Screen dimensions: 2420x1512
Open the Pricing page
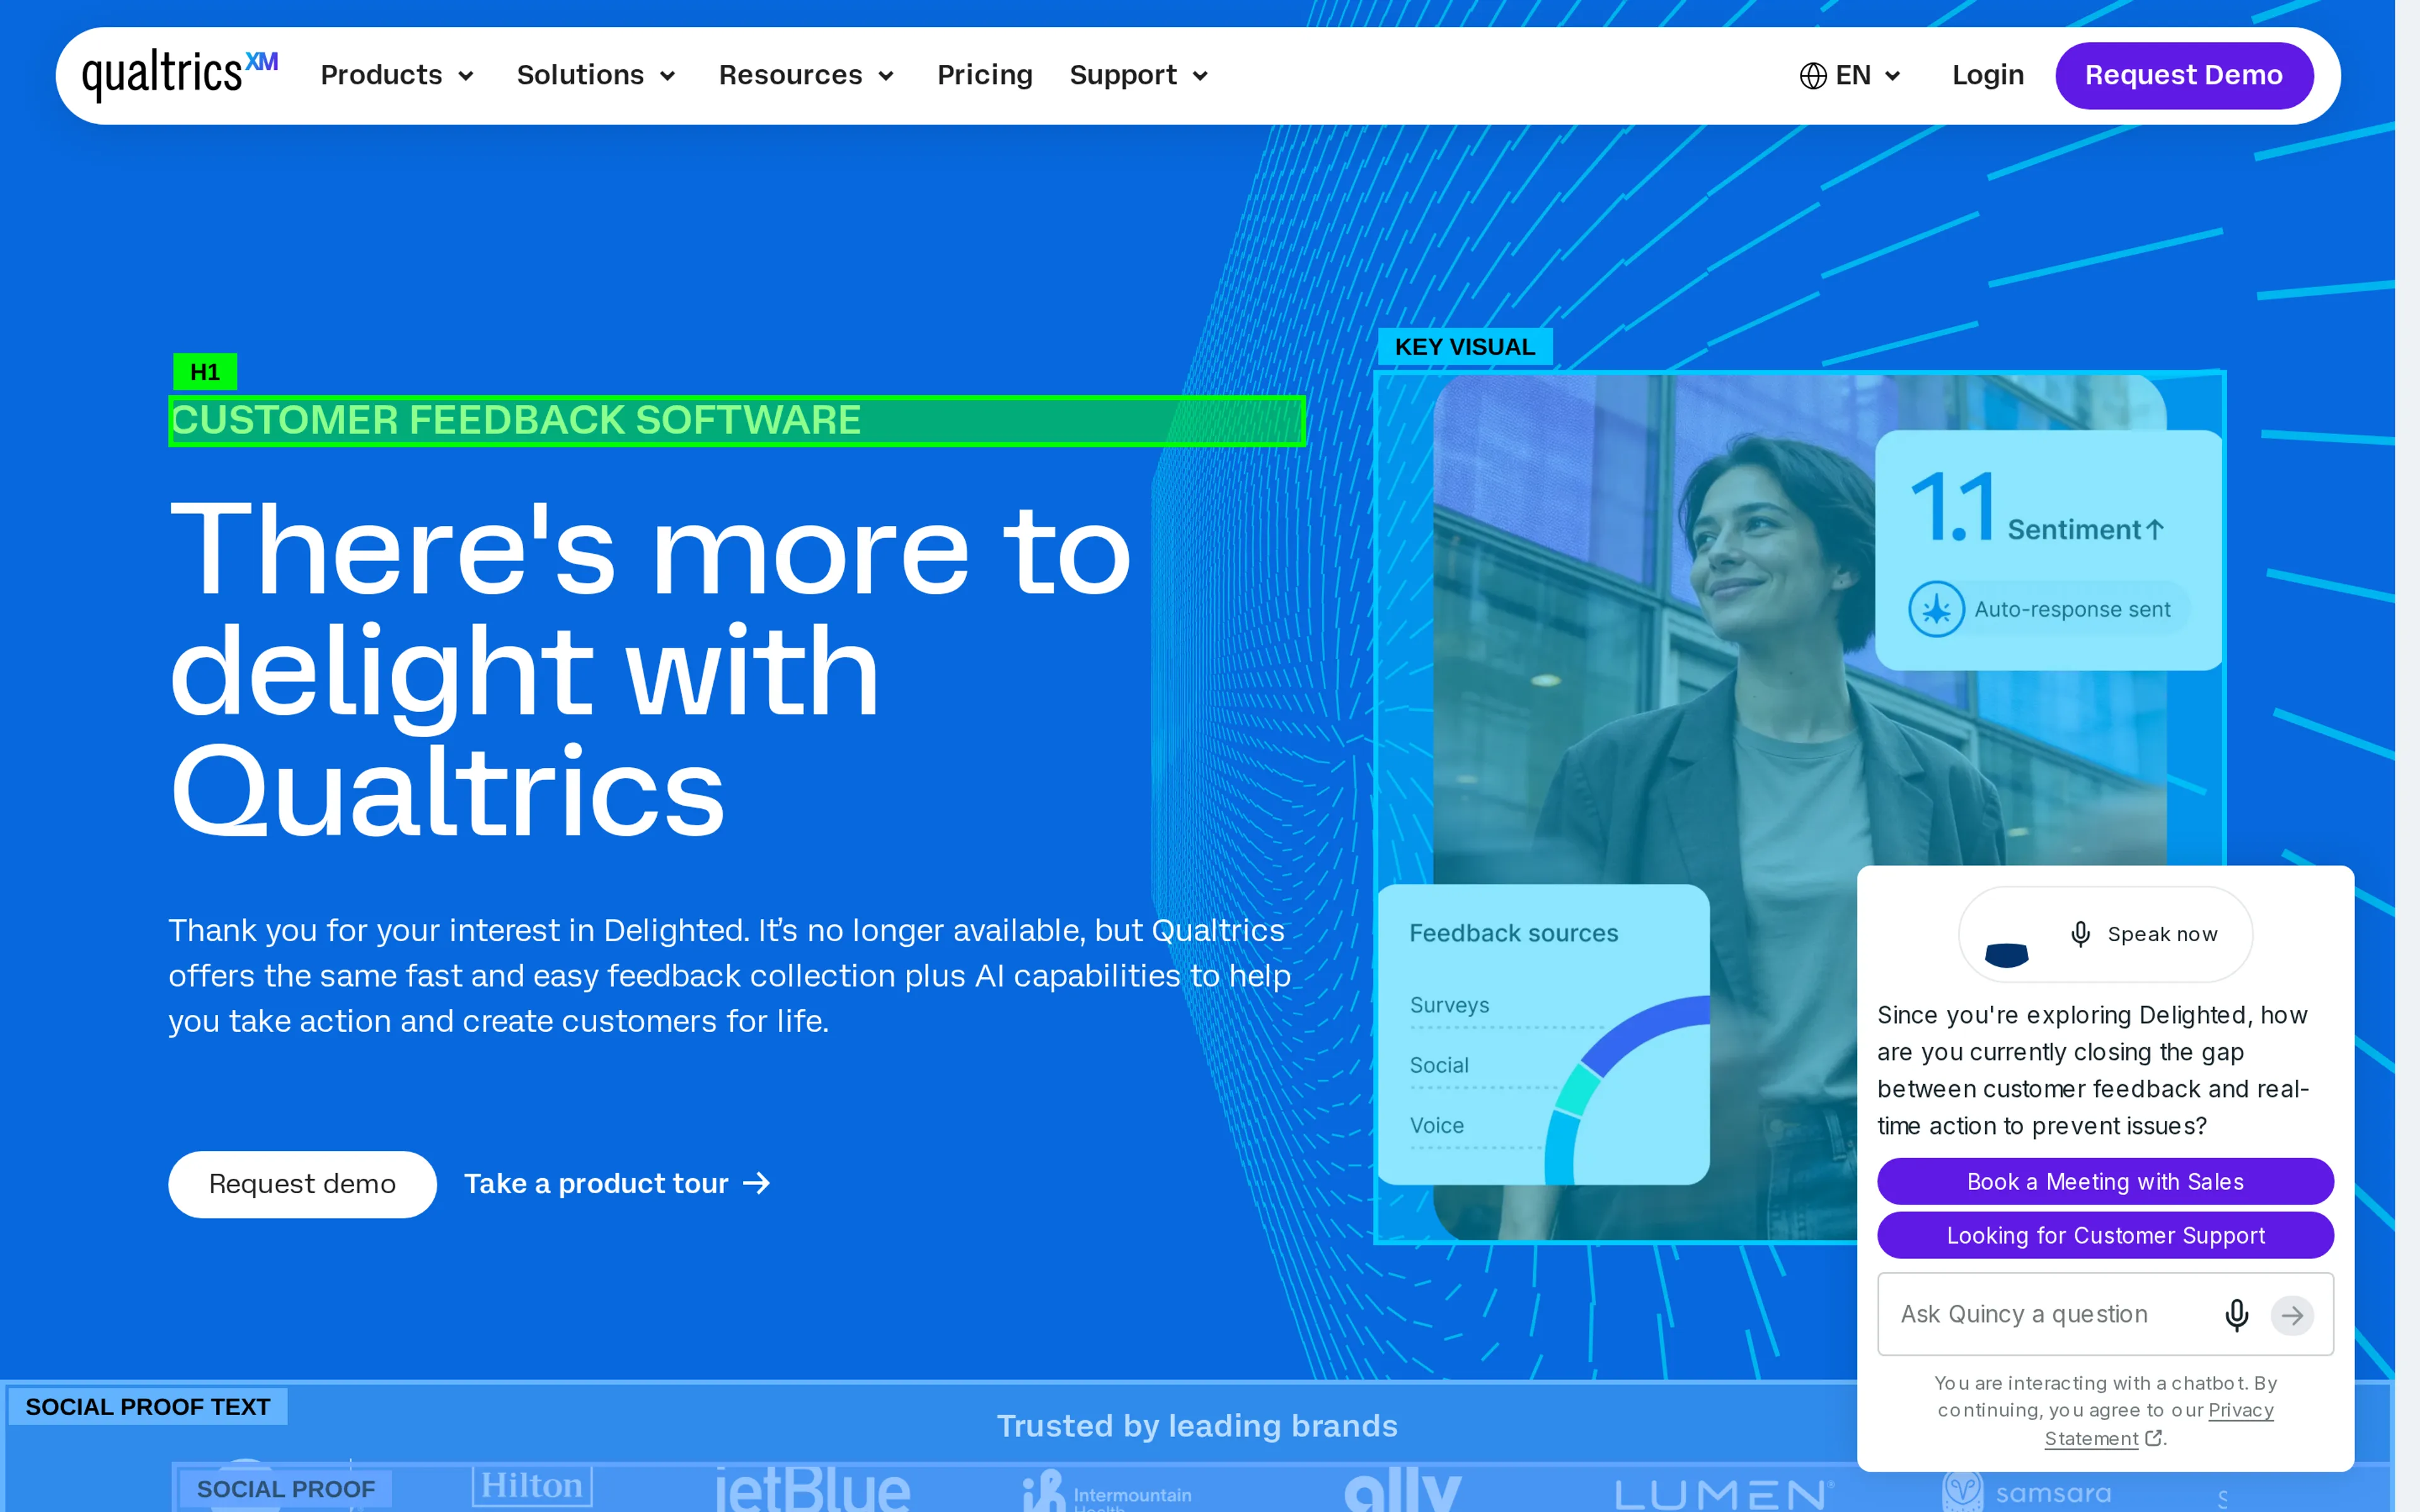(x=984, y=75)
